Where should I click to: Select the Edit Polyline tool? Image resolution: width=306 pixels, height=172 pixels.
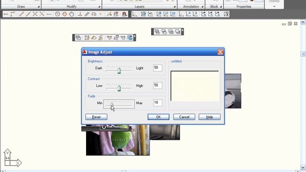tap(94, 38)
